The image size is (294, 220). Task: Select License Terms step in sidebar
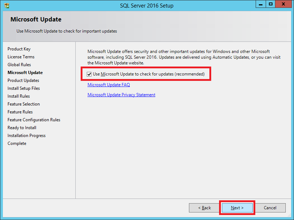pyautogui.click(x=21, y=57)
